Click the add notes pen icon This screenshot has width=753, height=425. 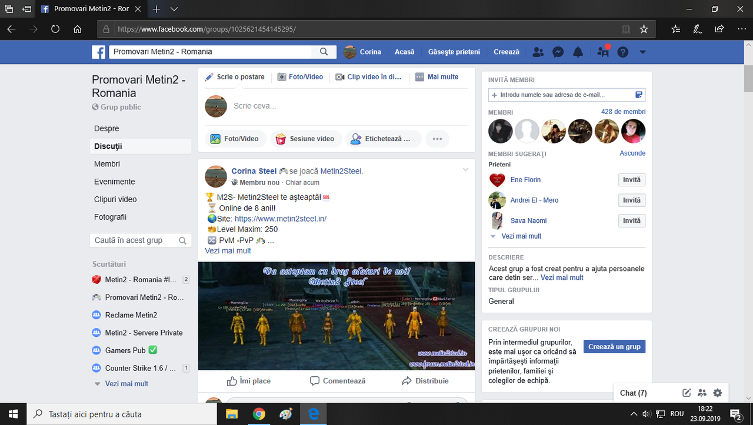[x=697, y=29]
